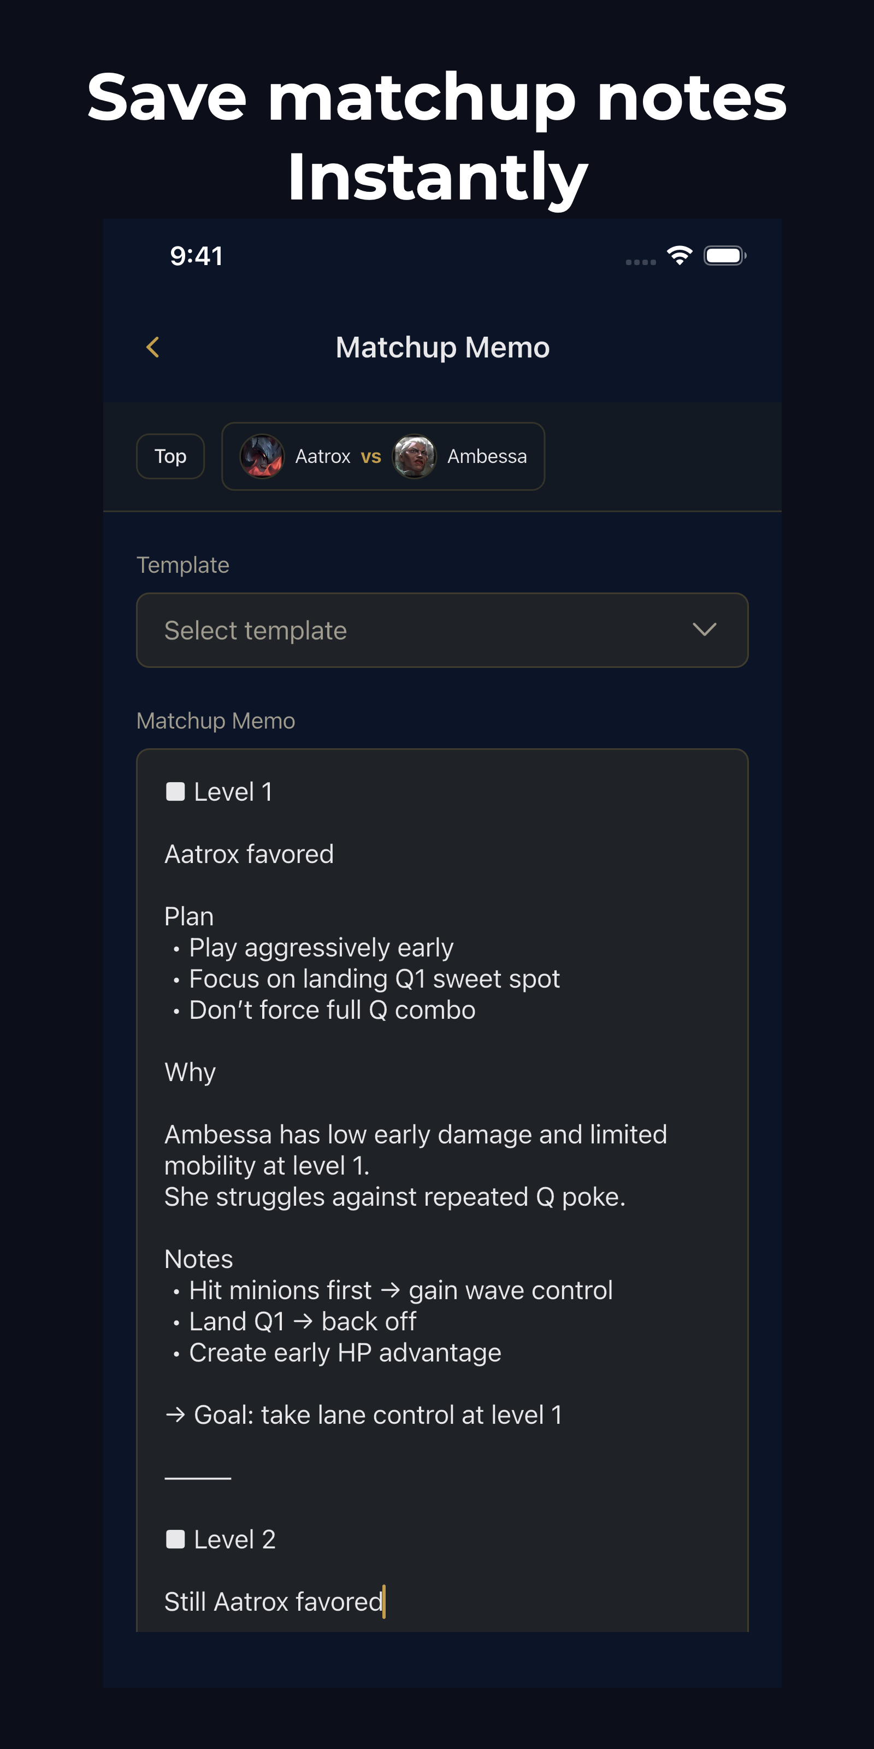The height and width of the screenshot is (1749, 874).
Task: Toggle the Level 1 section marker square
Action: pyautogui.click(x=174, y=790)
